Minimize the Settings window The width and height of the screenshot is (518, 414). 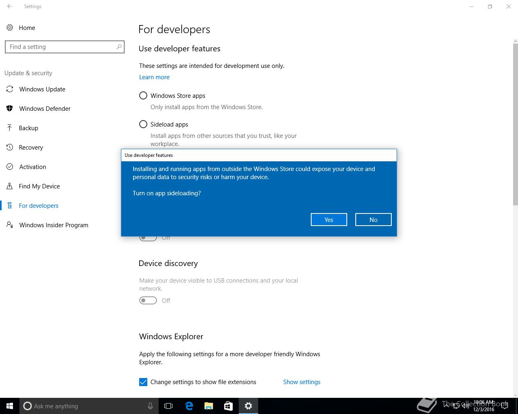click(471, 6)
